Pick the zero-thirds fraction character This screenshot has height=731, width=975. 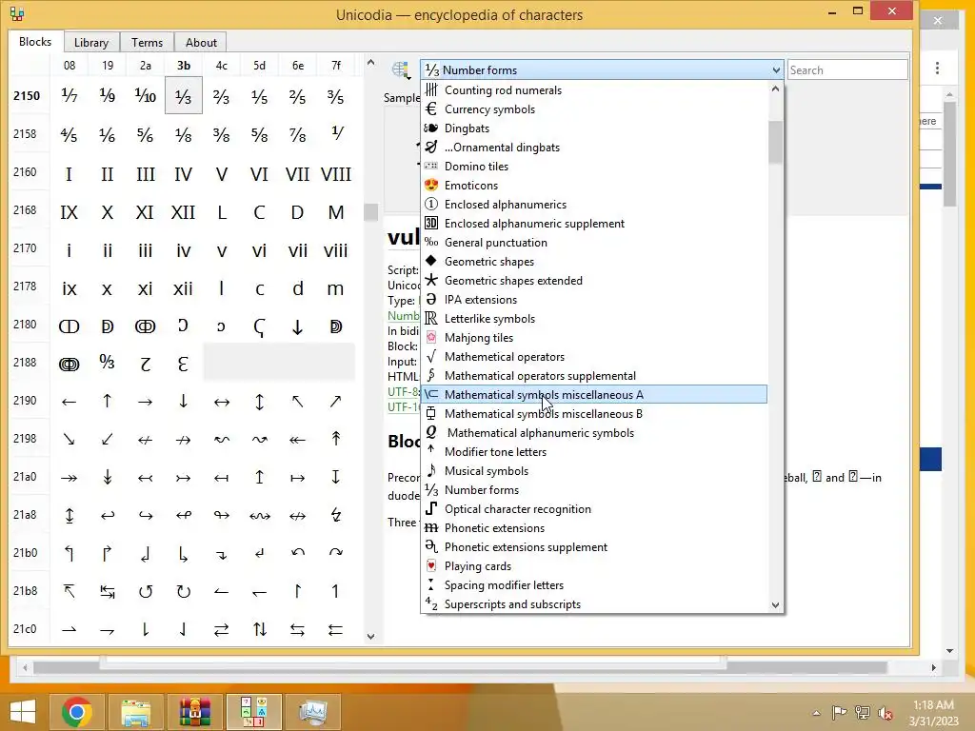107,363
